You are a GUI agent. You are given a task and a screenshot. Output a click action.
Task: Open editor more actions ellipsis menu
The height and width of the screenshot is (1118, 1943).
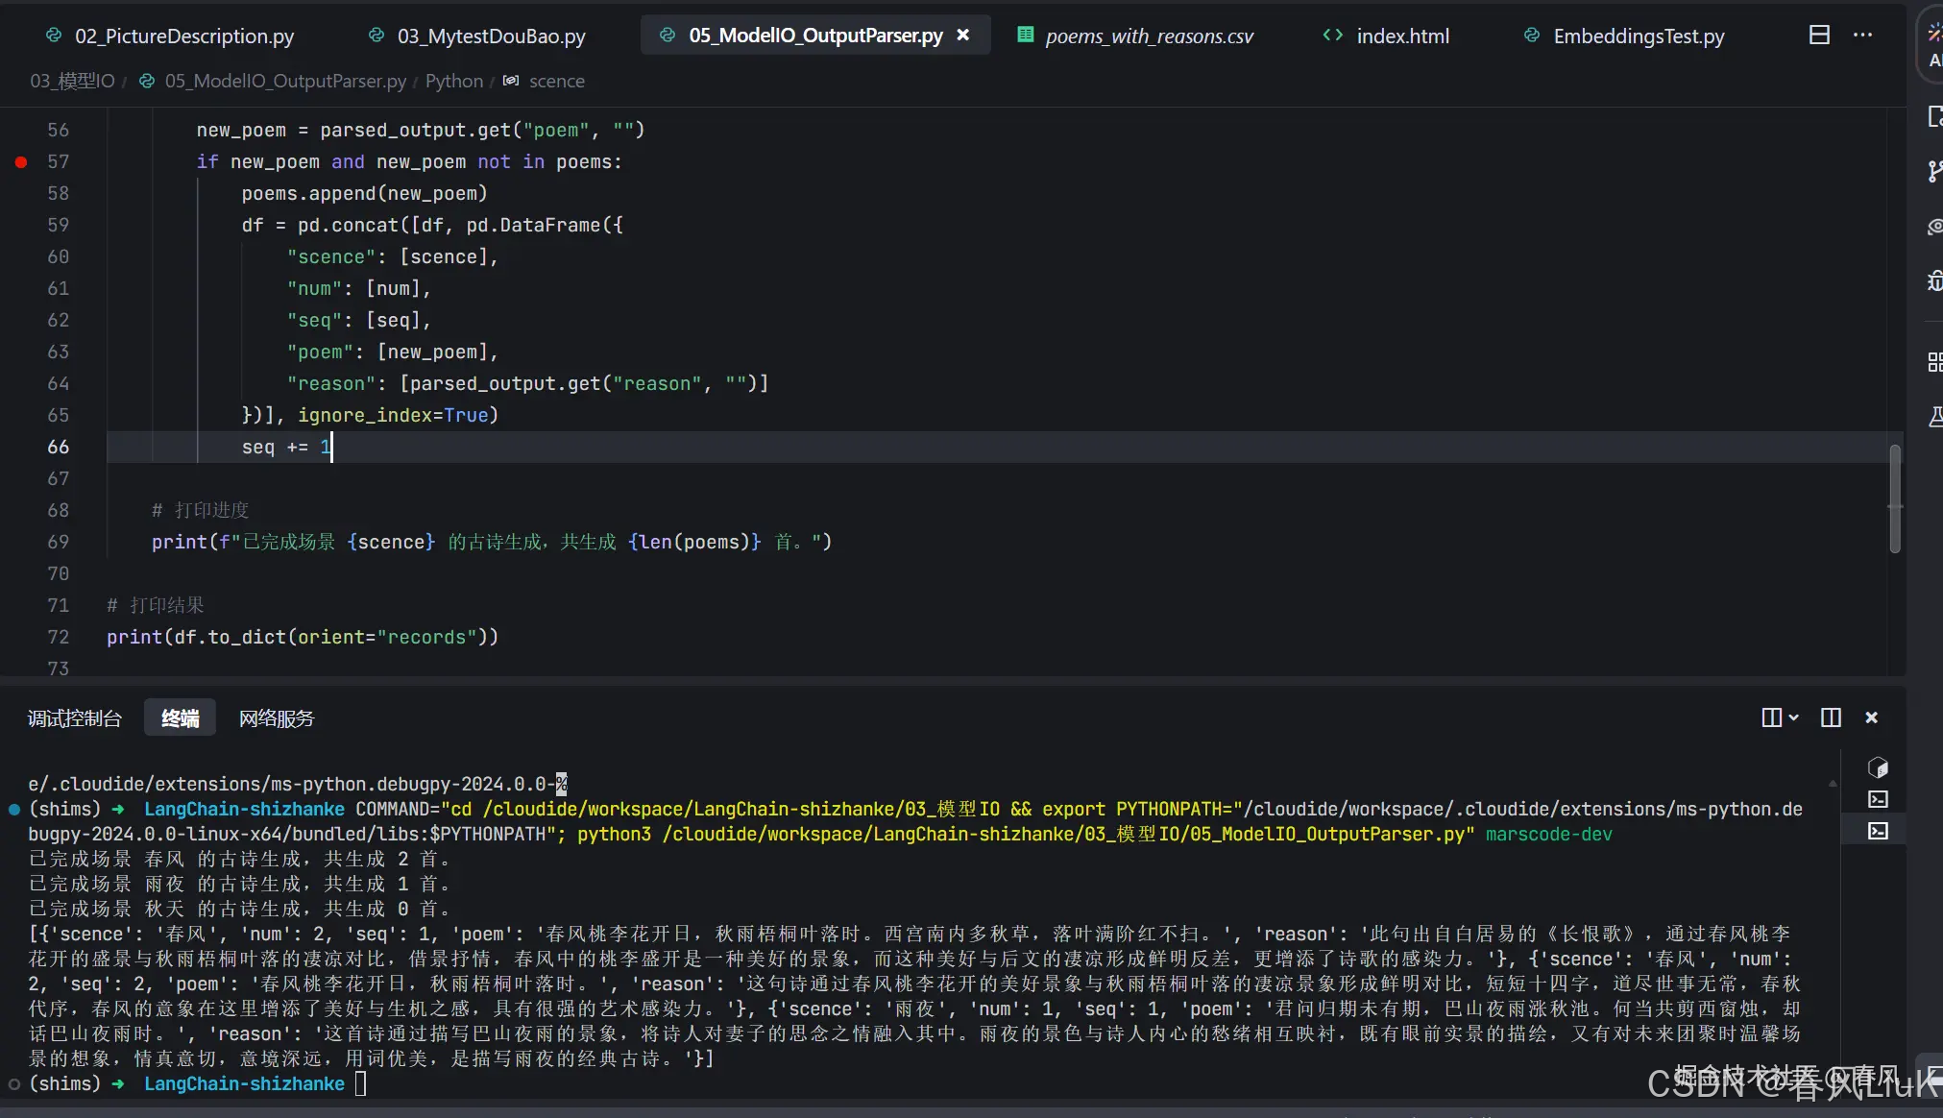1862,36
